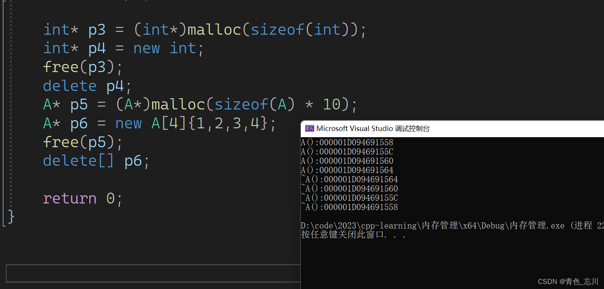604x289 pixels.
Task: Click the empty box below the code editor
Action: pyautogui.click(x=153, y=273)
